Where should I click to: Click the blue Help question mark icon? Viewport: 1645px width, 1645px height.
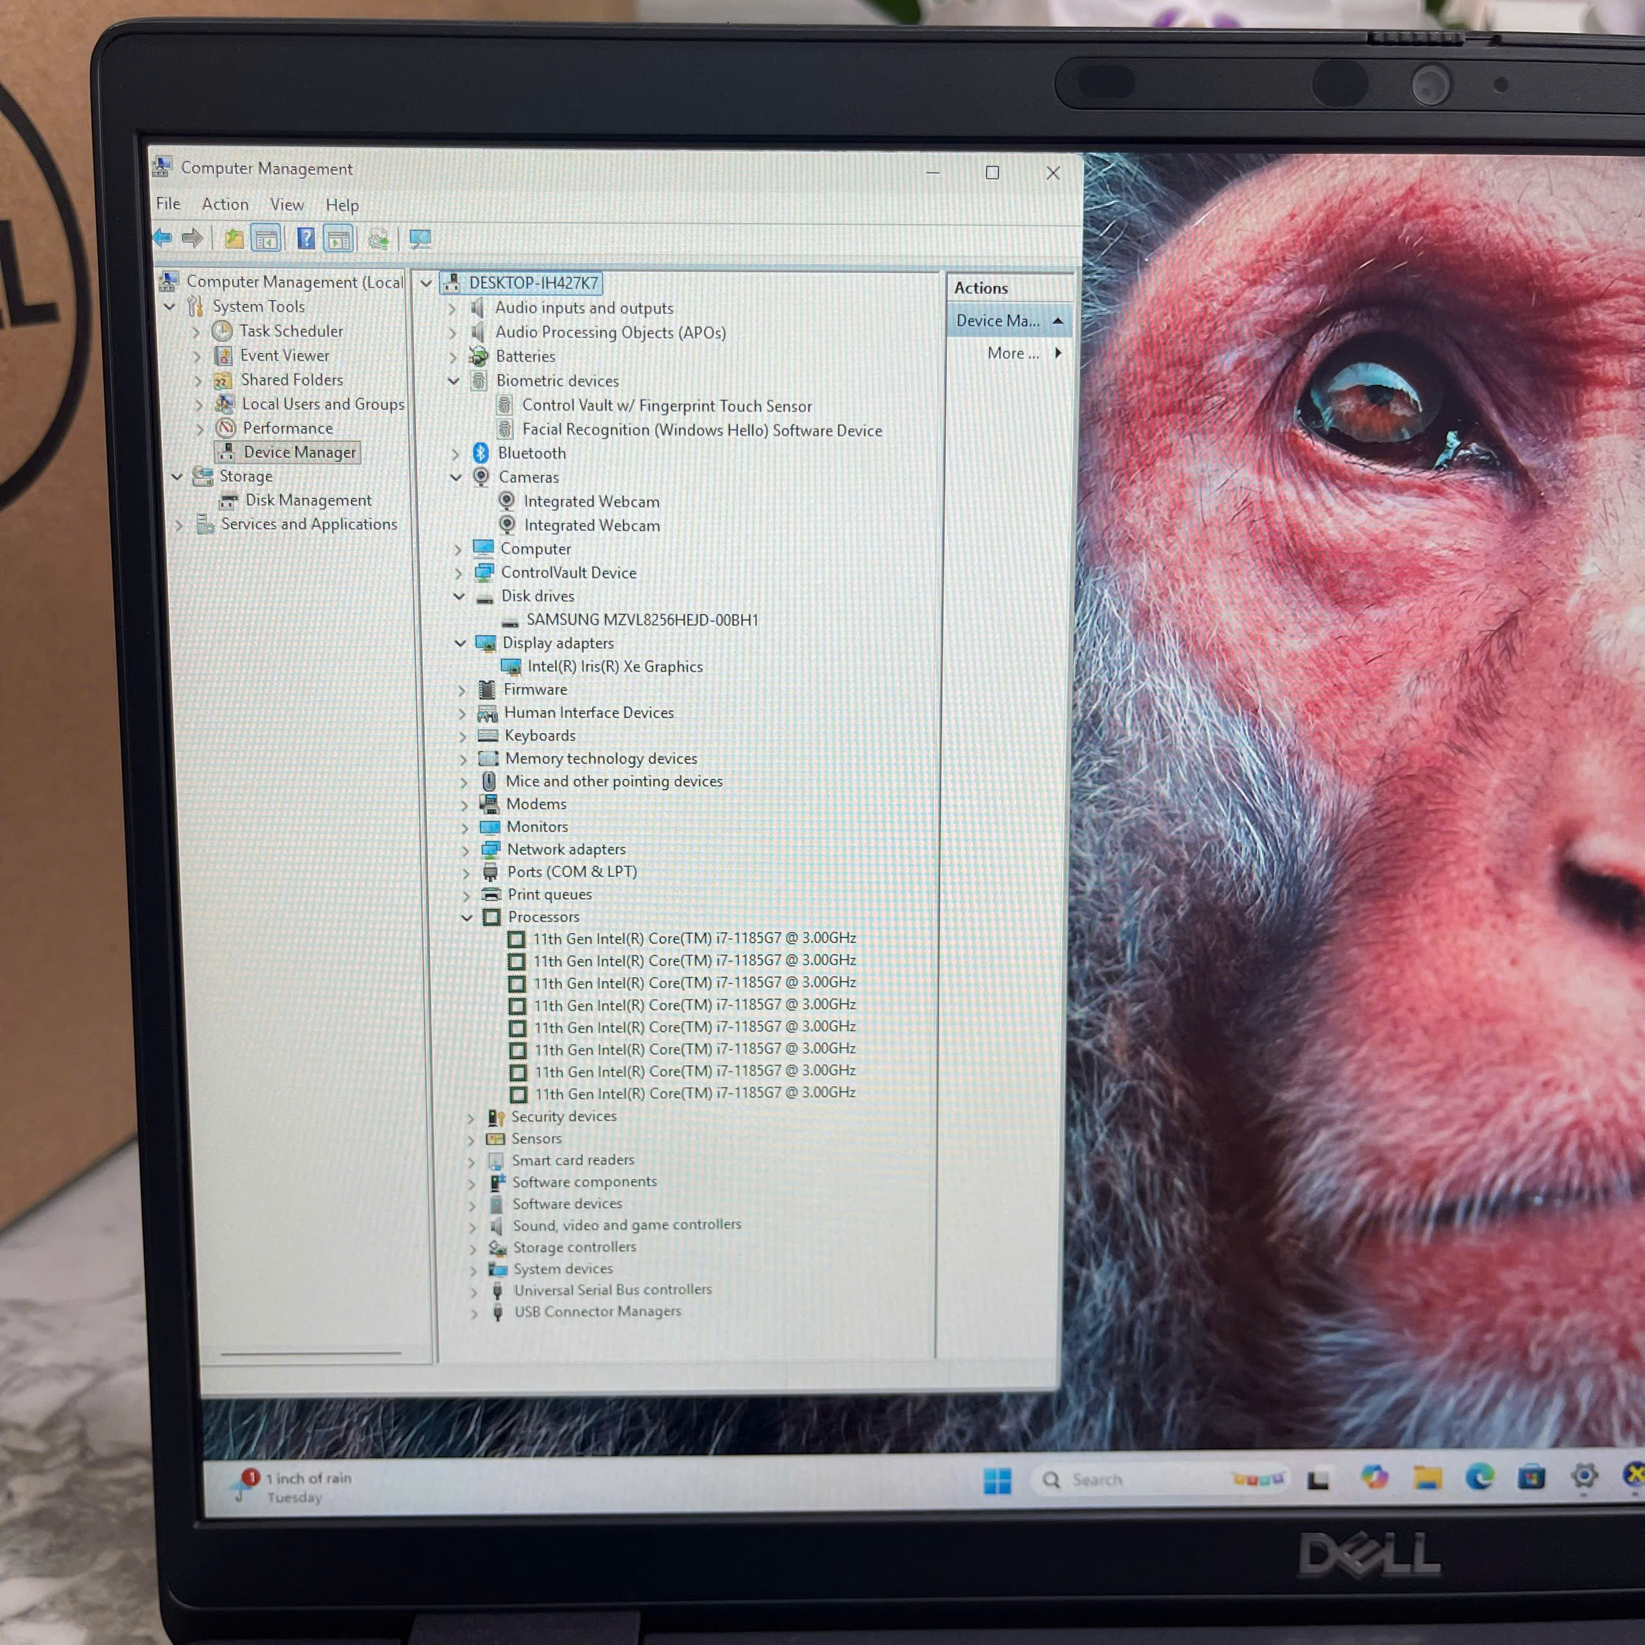click(305, 239)
